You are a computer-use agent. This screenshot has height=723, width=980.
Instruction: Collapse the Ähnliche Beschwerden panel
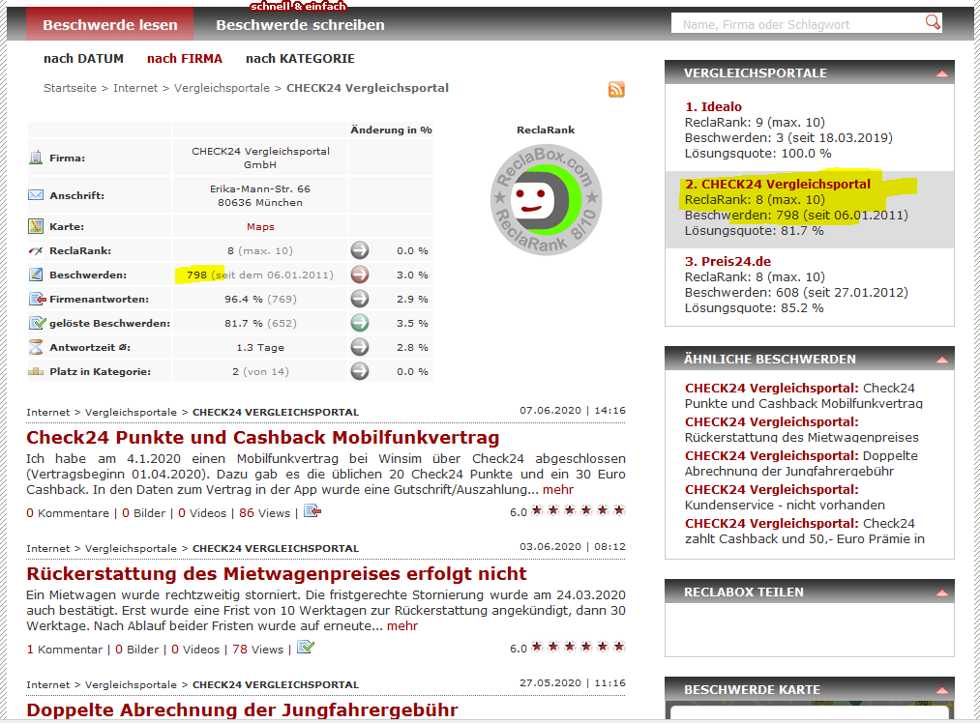pos(941,360)
